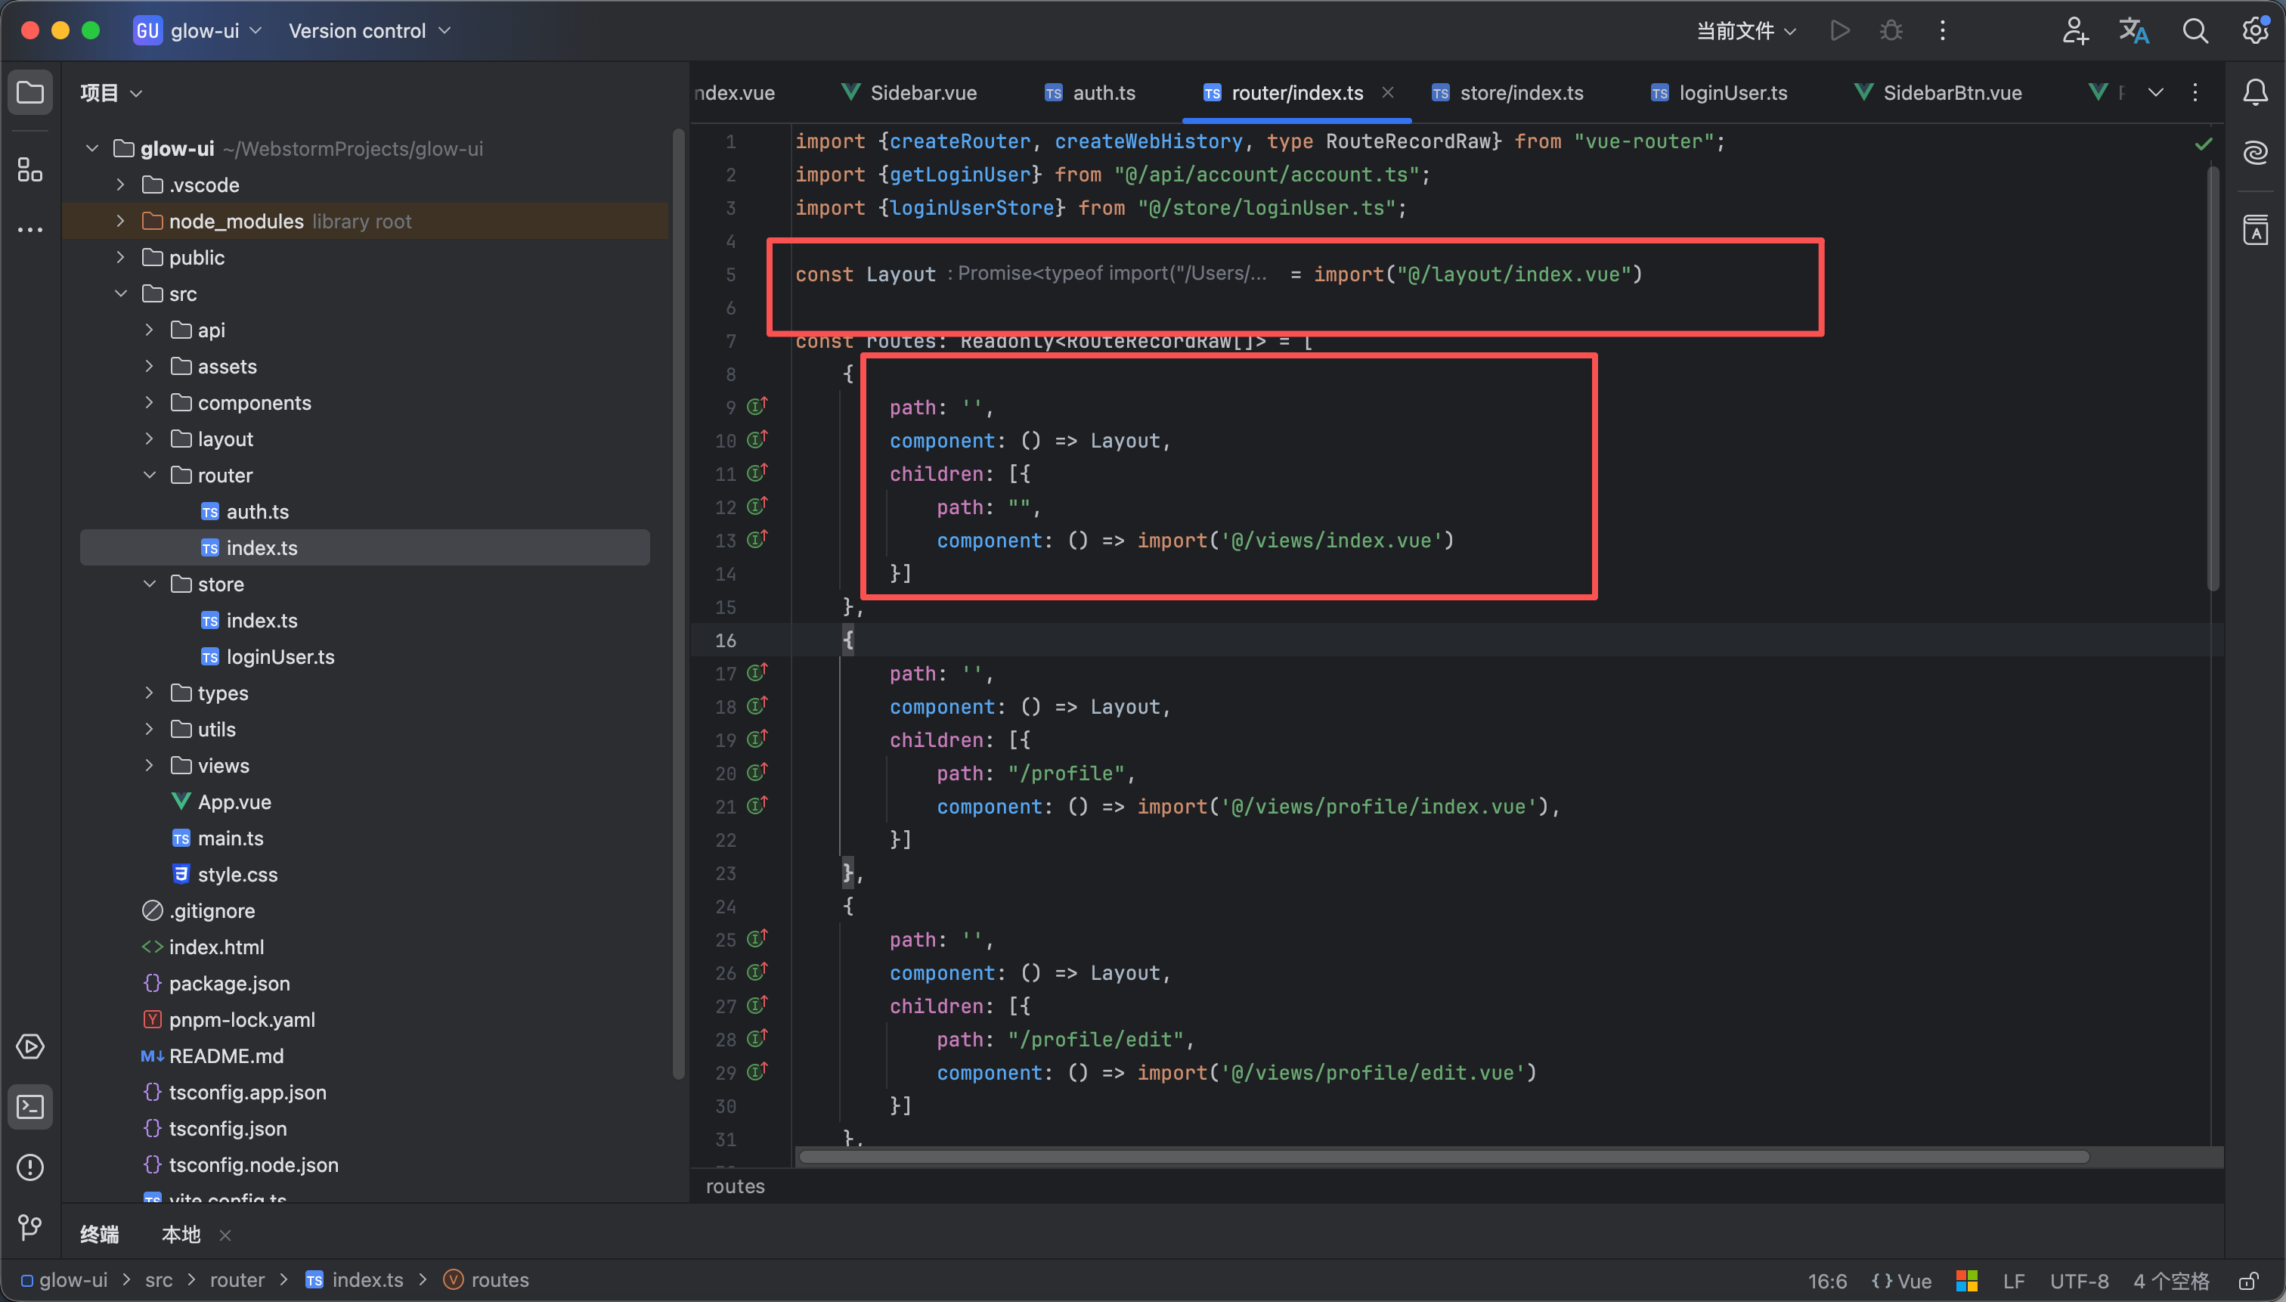Click the Debug bug icon
Viewport: 2286px width, 1302px height.
(1890, 30)
